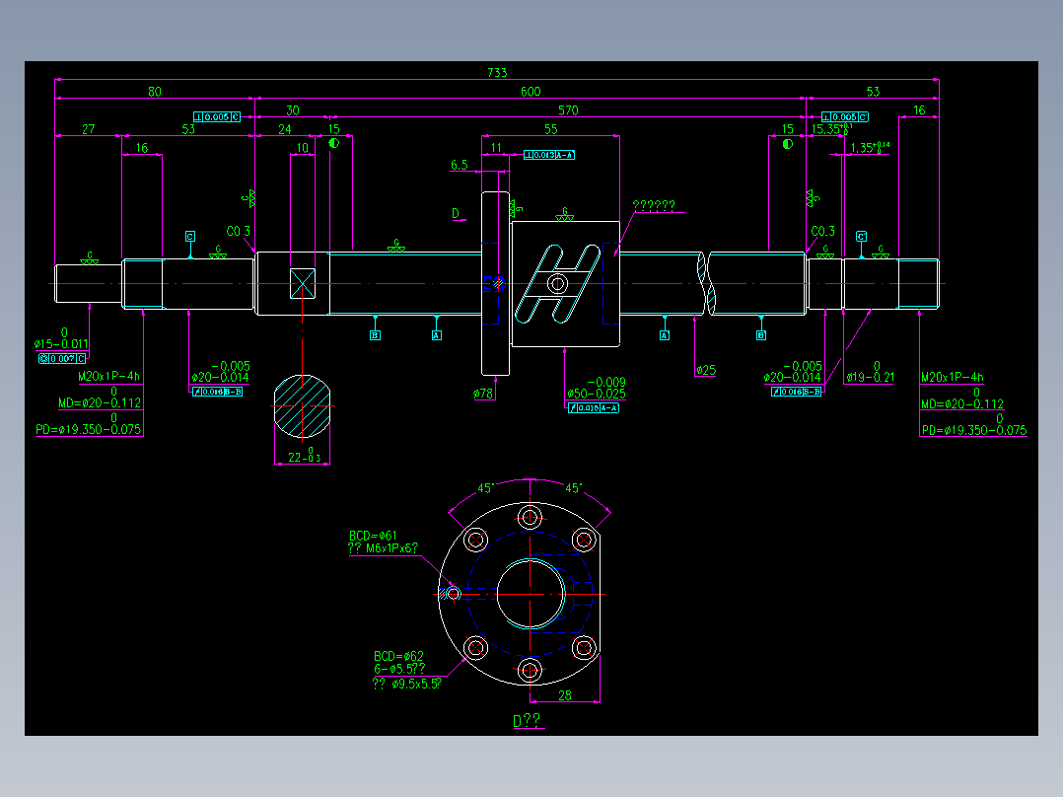Select the M20x1P-4h thread label on the right

tap(952, 378)
